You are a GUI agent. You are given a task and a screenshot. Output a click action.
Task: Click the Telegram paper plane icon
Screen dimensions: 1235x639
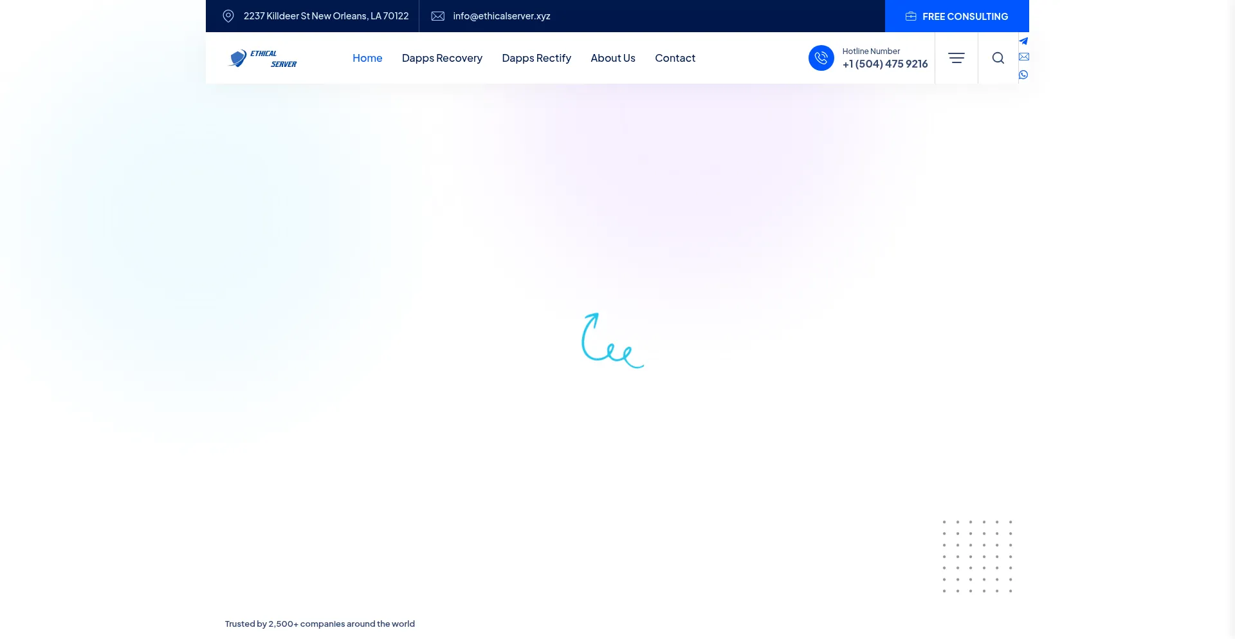click(1023, 41)
